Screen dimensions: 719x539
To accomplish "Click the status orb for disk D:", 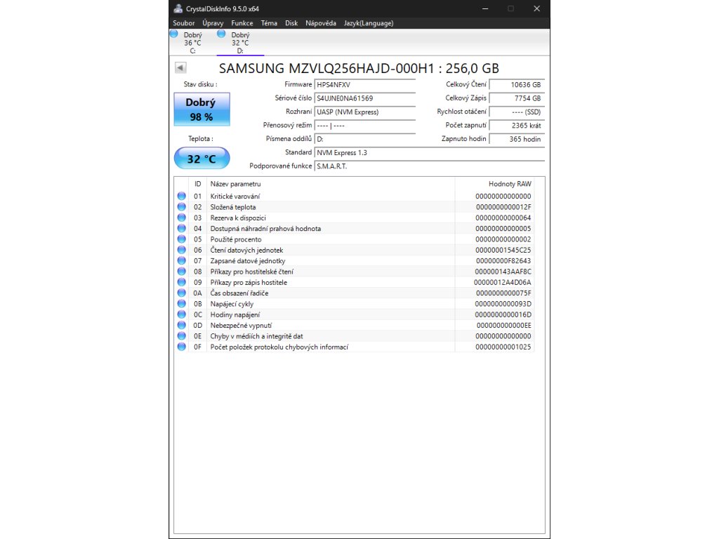I will tap(222, 34).
